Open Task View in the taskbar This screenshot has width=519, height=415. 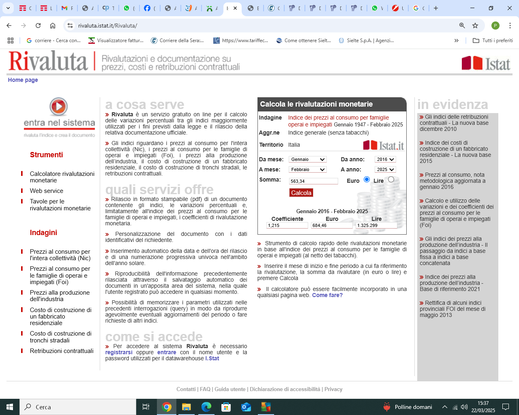(x=146, y=407)
